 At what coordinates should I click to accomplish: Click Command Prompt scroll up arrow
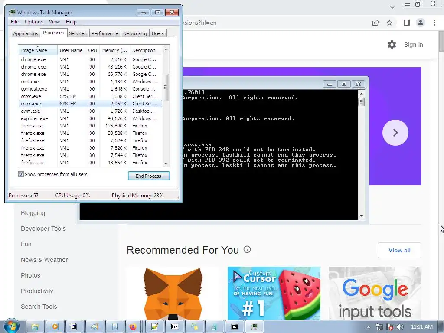(x=361, y=94)
